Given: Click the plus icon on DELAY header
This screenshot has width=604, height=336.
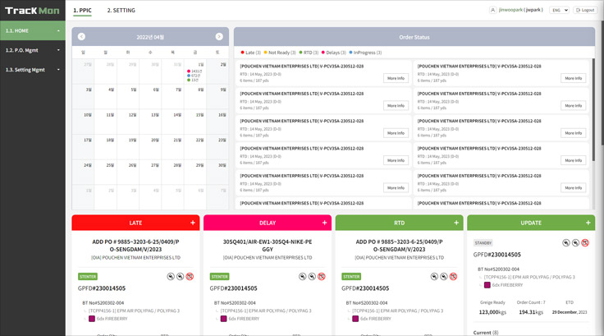Looking at the screenshot, I should click(325, 223).
